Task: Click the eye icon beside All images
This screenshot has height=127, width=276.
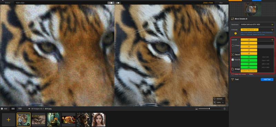Action: pyautogui.click(x=29, y=109)
